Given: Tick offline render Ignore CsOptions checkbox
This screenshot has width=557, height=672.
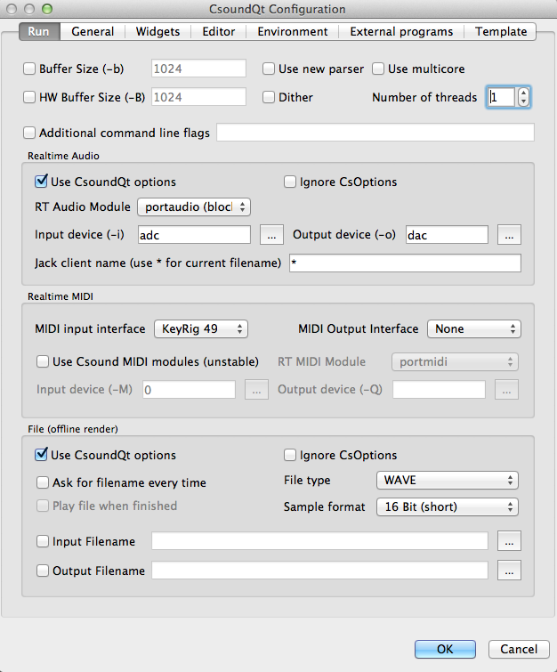Looking at the screenshot, I should (290, 455).
